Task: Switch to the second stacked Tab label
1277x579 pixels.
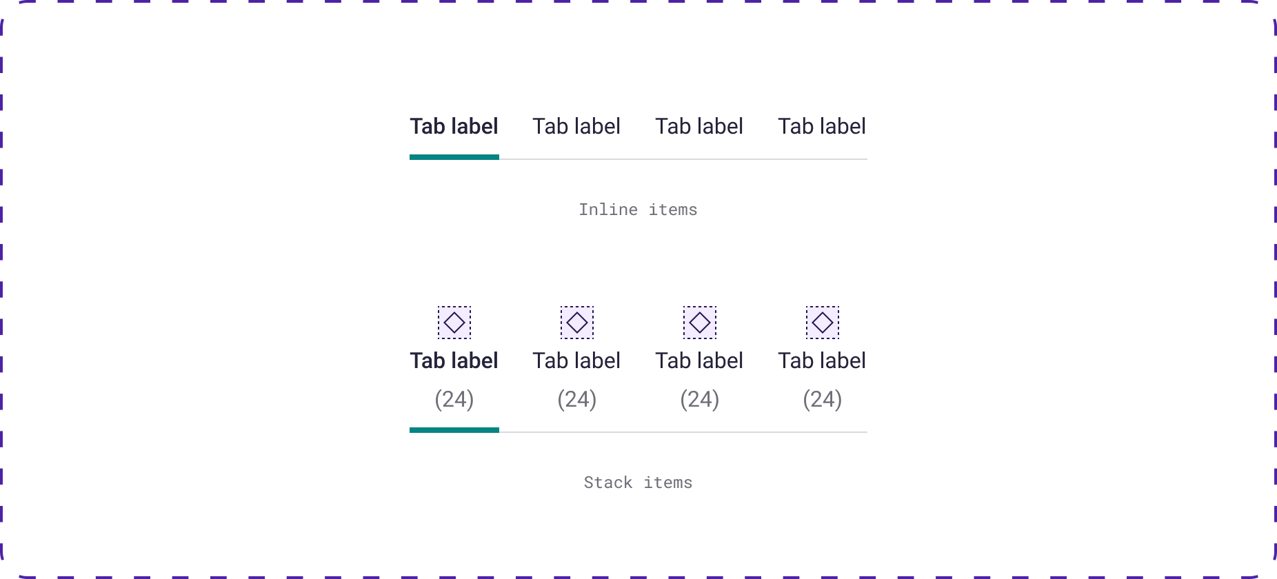Action: point(576,360)
